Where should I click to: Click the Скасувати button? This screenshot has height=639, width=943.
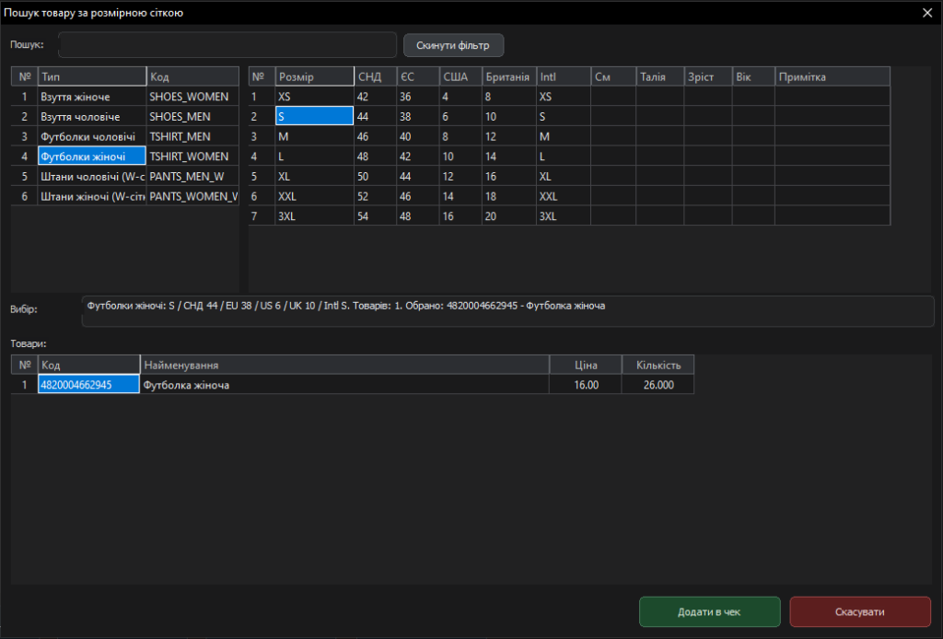(859, 611)
